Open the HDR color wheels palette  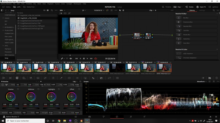tap(24, 78)
